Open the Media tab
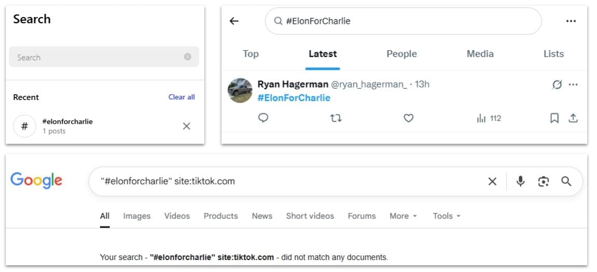This screenshot has width=597, height=272. (480, 54)
